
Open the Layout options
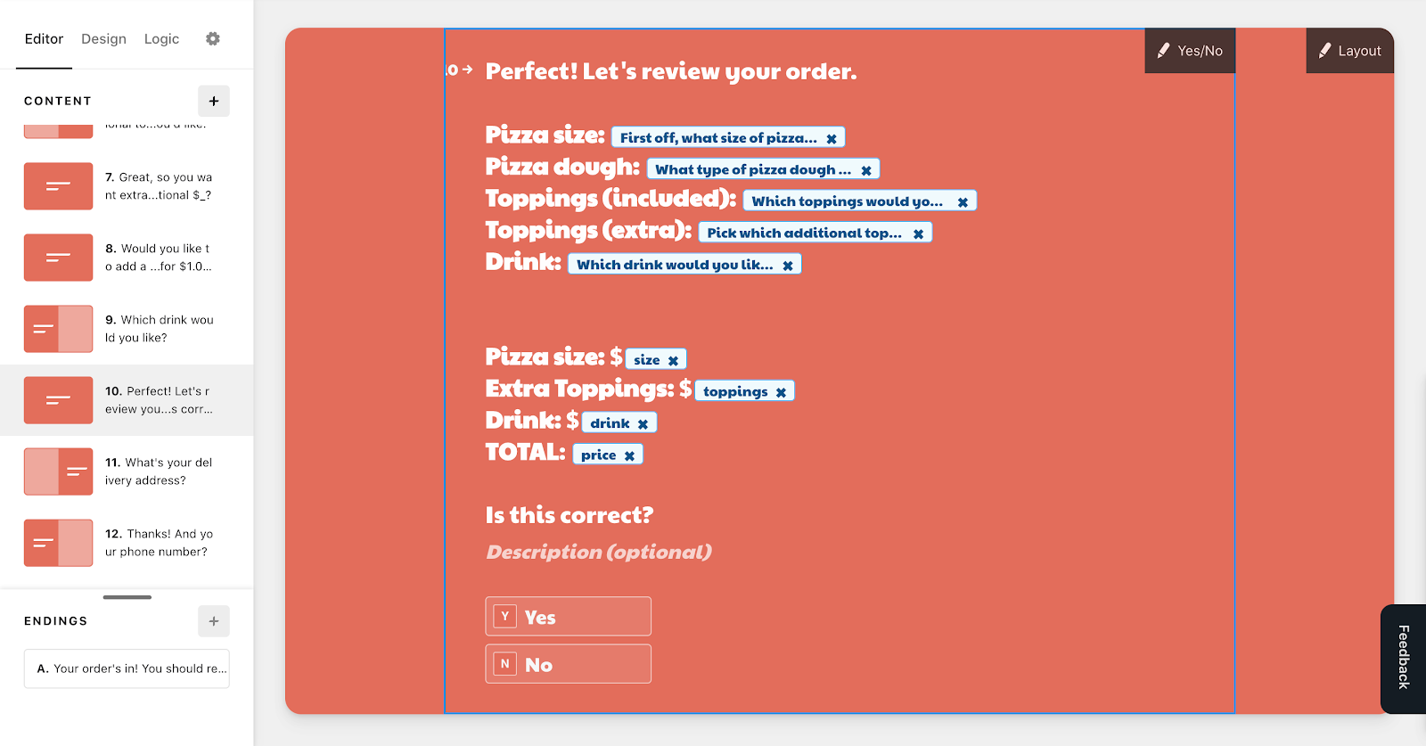[1349, 51]
